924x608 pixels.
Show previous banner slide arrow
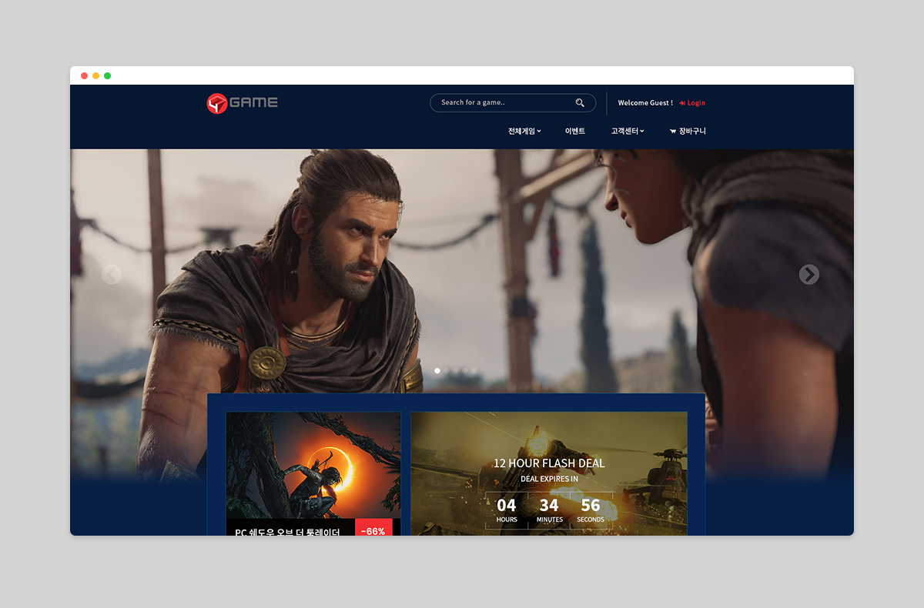click(112, 274)
